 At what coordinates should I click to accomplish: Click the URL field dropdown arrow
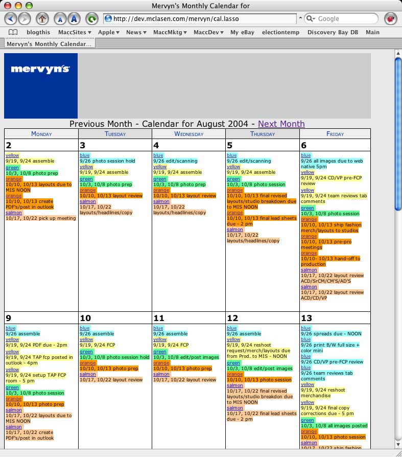pos(300,18)
